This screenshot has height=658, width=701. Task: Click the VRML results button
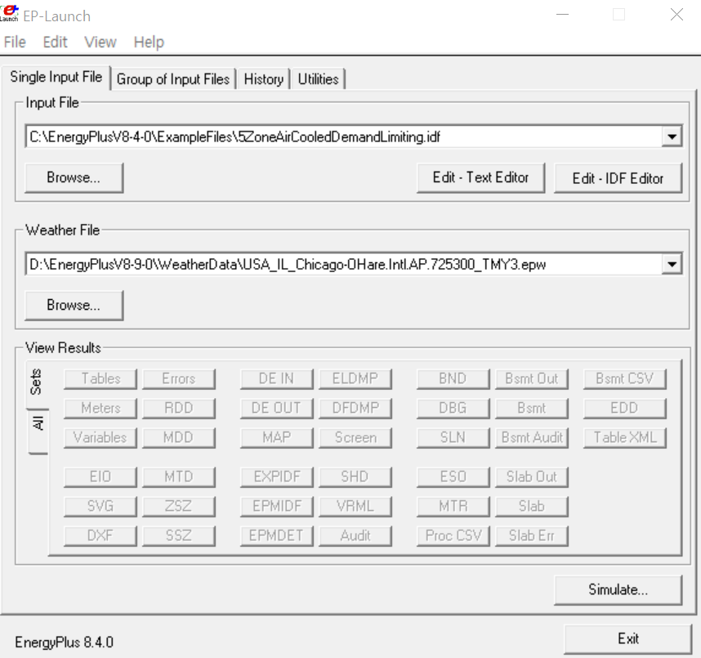[x=355, y=506]
